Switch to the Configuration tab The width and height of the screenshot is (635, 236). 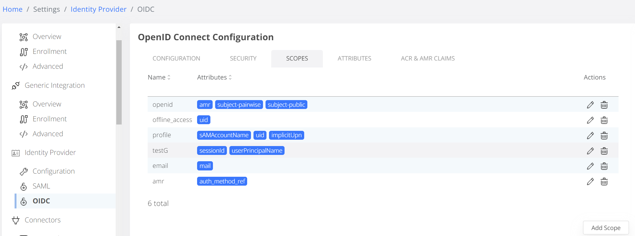[176, 59]
